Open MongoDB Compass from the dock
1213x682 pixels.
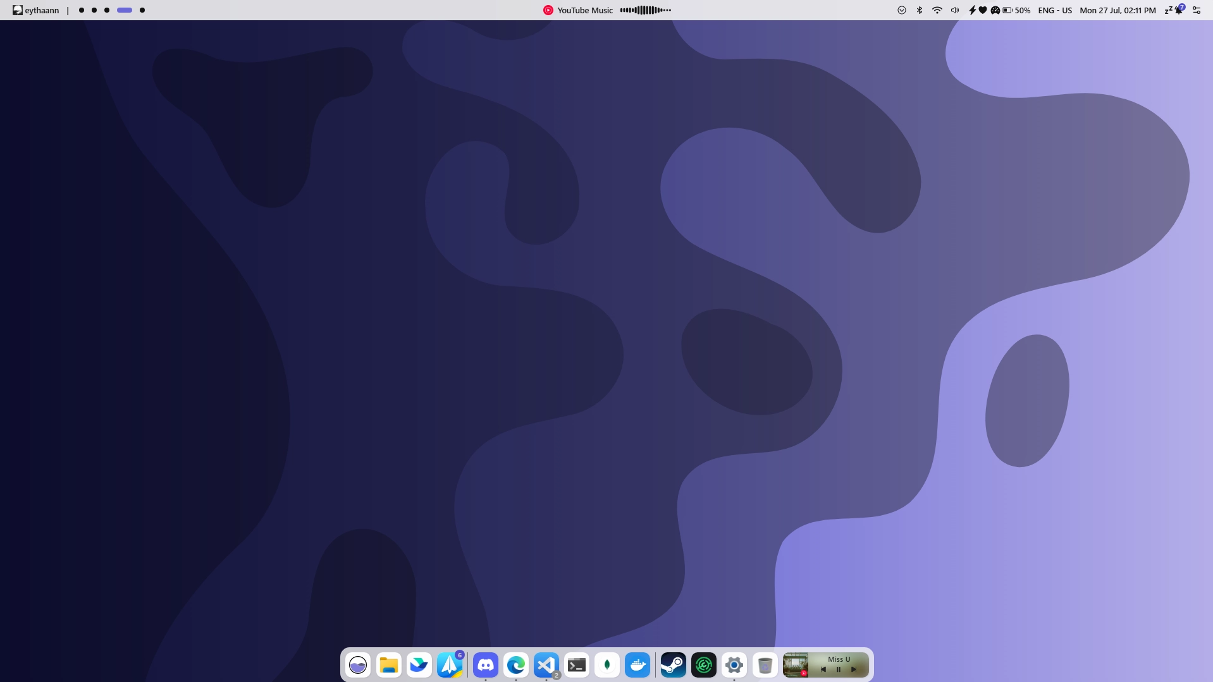[607, 665]
